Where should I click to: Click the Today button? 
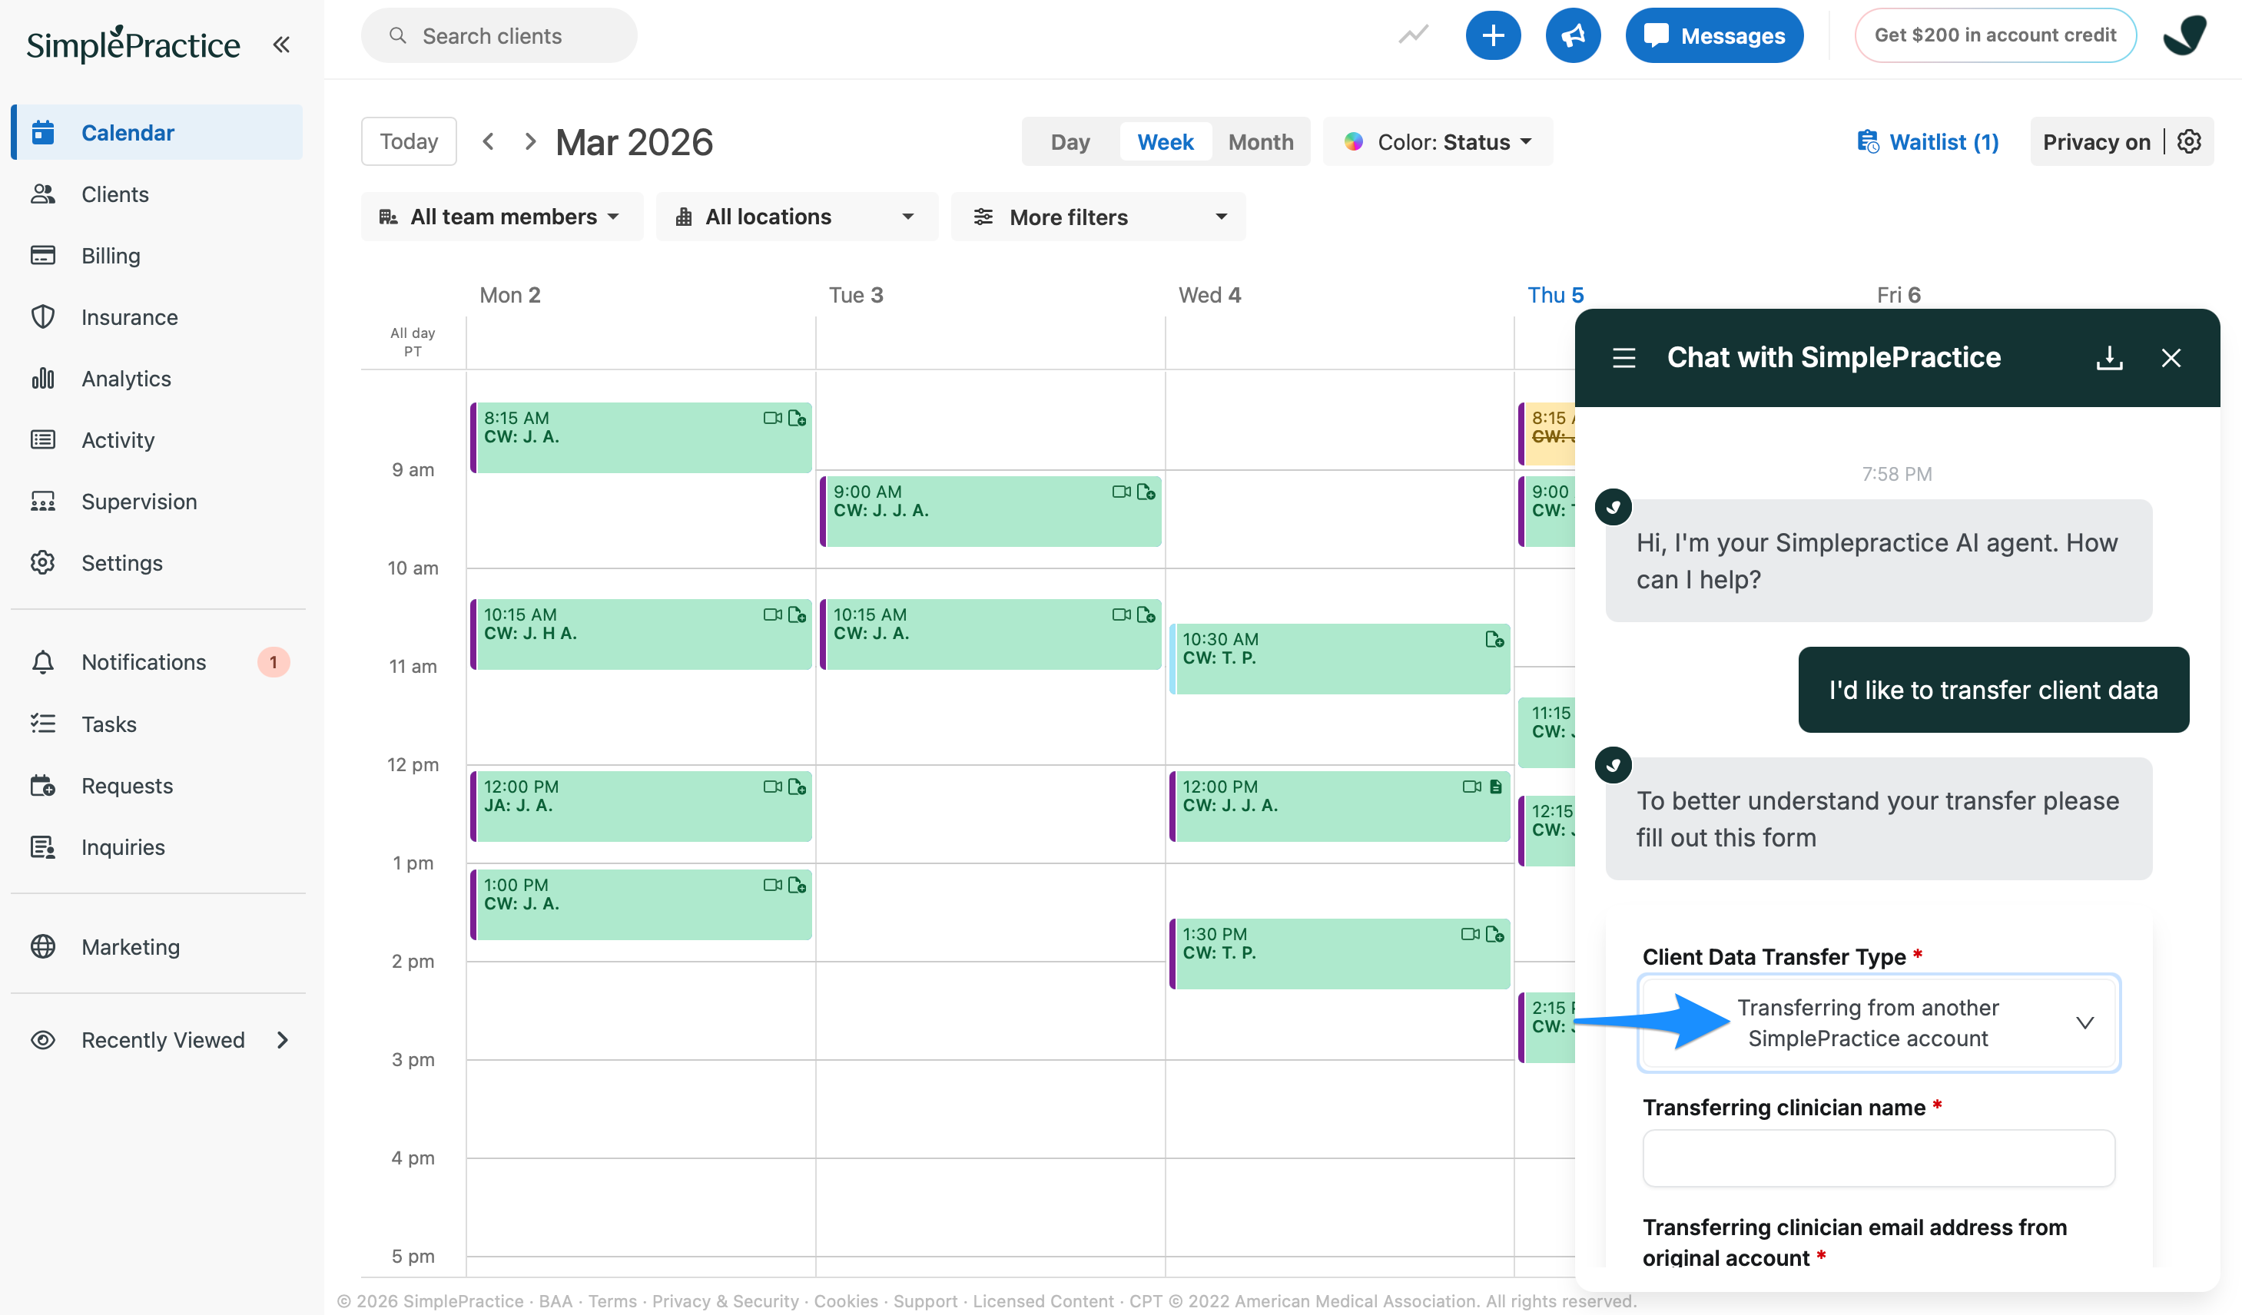[410, 141]
